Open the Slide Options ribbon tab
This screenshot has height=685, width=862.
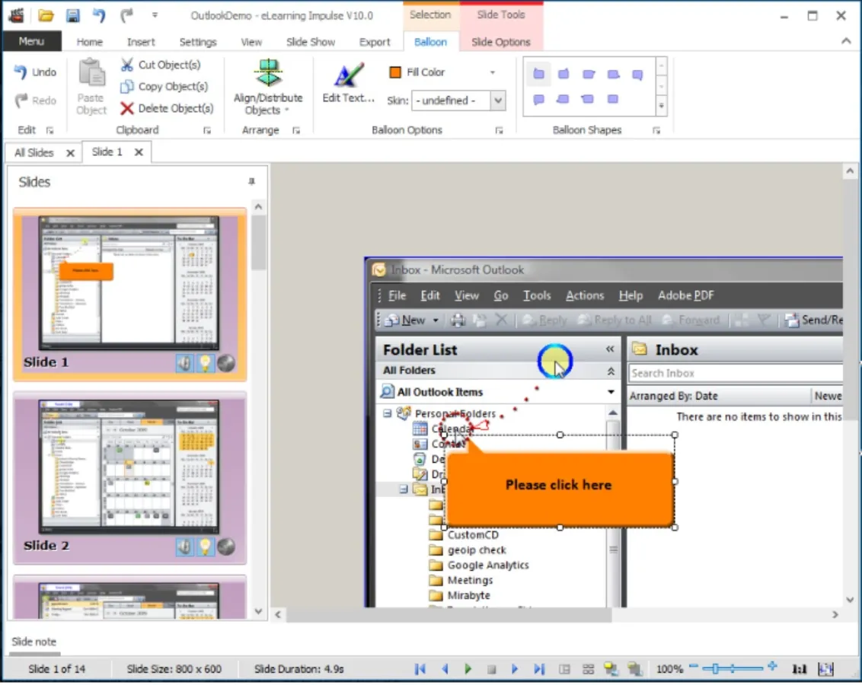click(x=500, y=42)
